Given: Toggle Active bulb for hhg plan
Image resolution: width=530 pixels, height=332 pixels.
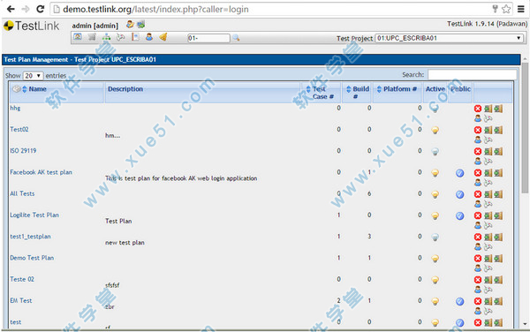Looking at the screenshot, I should tap(435, 109).
